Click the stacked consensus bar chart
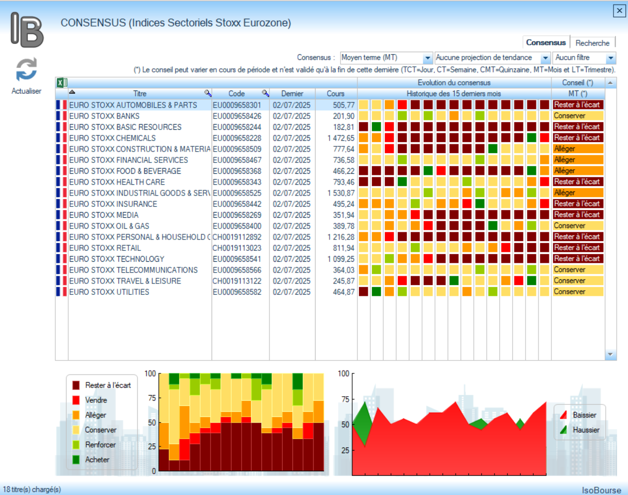The width and height of the screenshot is (628, 495). tap(241, 422)
